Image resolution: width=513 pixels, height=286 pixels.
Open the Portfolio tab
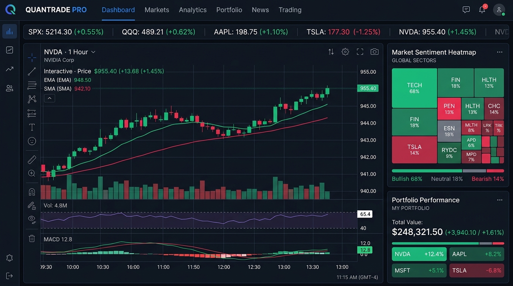(x=229, y=10)
